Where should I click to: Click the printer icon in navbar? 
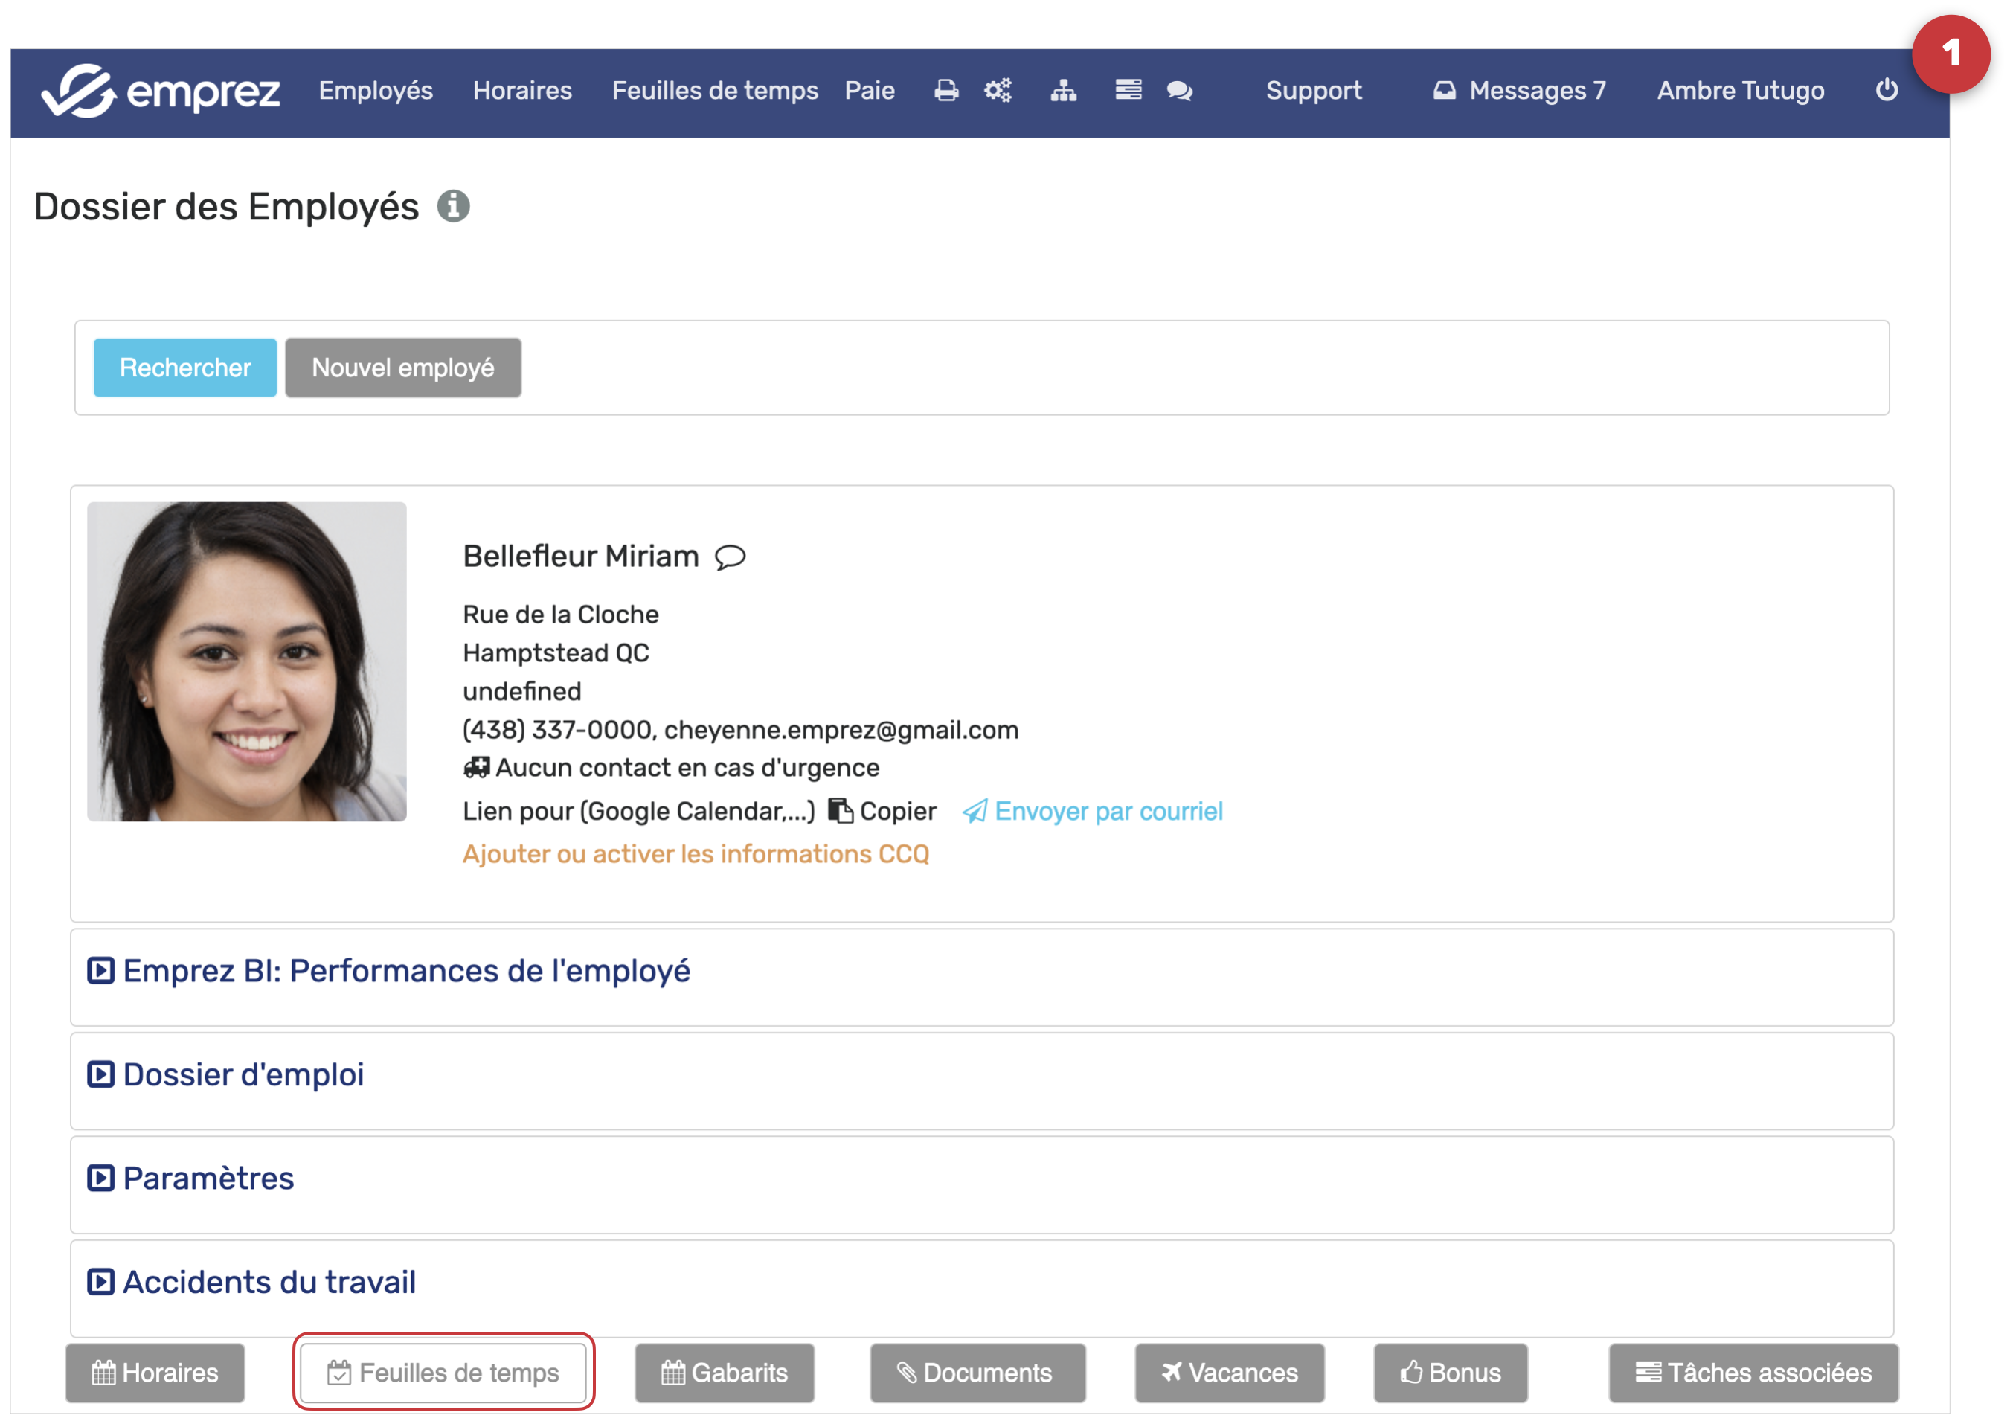point(946,90)
